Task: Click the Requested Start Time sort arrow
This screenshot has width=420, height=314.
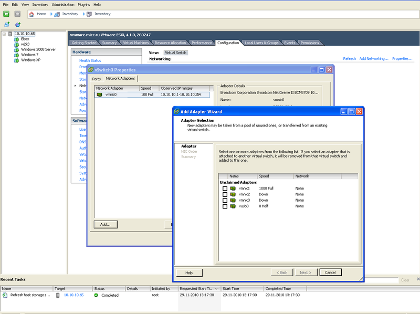Action: pos(217,289)
